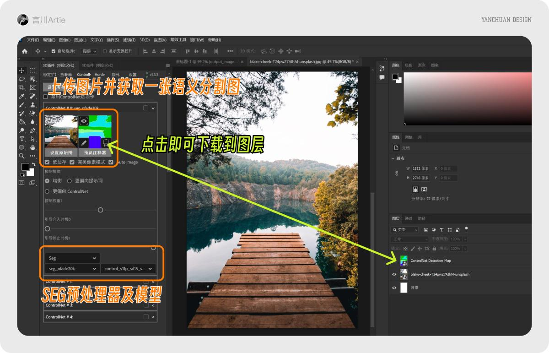Toggle the 完美像素模式 checkbox
Screen dimensions: 549x353
tap(72, 162)
